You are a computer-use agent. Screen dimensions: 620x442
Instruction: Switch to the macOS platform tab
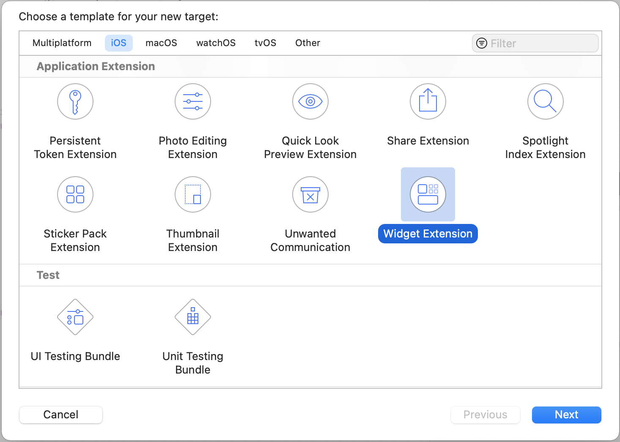coord(161,43)
